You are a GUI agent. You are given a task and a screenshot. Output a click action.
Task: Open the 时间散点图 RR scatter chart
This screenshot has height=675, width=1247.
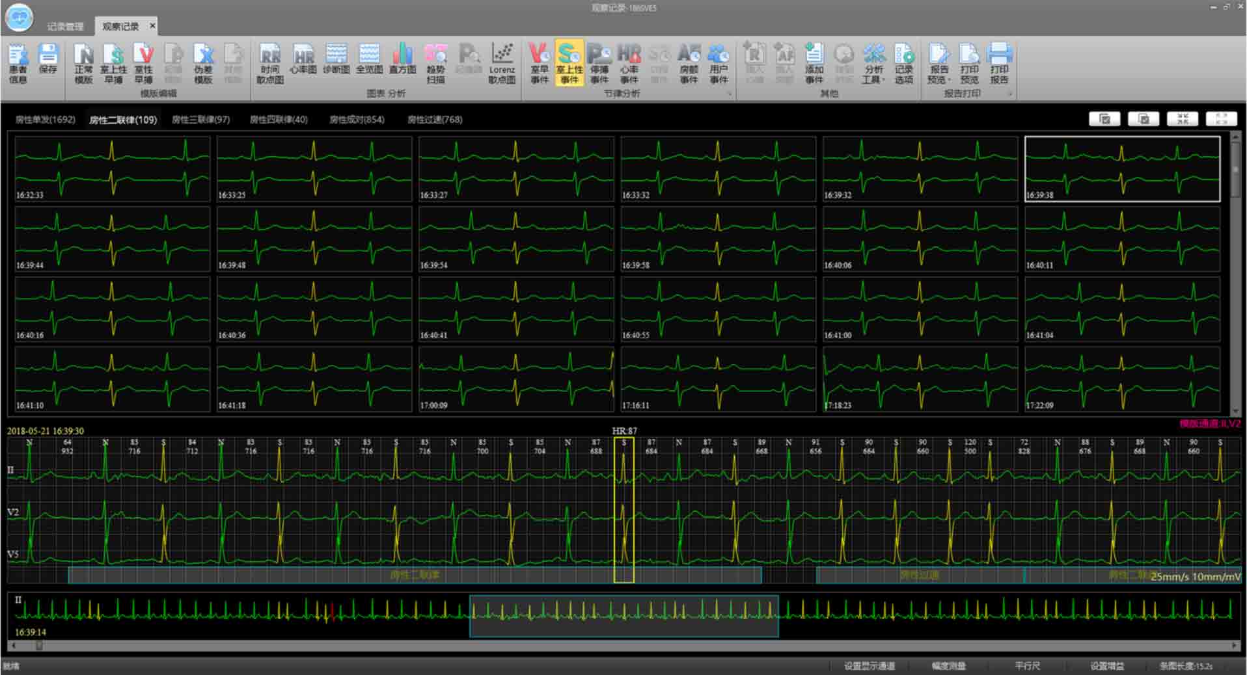pyautogui.click(x=270, y=63)
